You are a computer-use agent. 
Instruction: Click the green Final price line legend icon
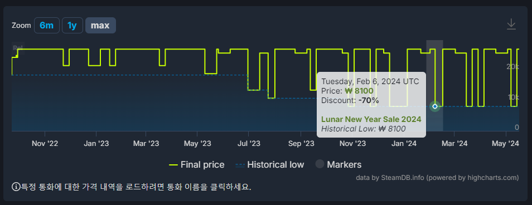(173, 165)
